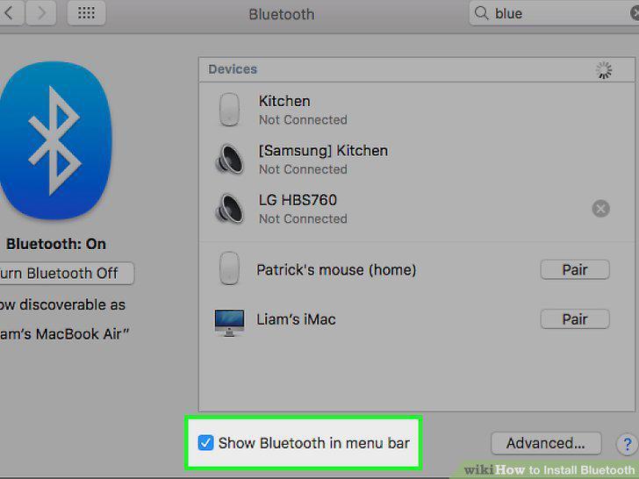Viewport: 639px width, 479px height.
Task: Open help with the question mark button
Action: [x=628, y=444]
